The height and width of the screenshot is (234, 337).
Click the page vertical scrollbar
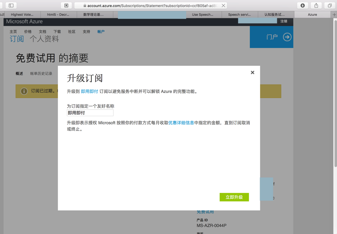(x=335, y=93)
